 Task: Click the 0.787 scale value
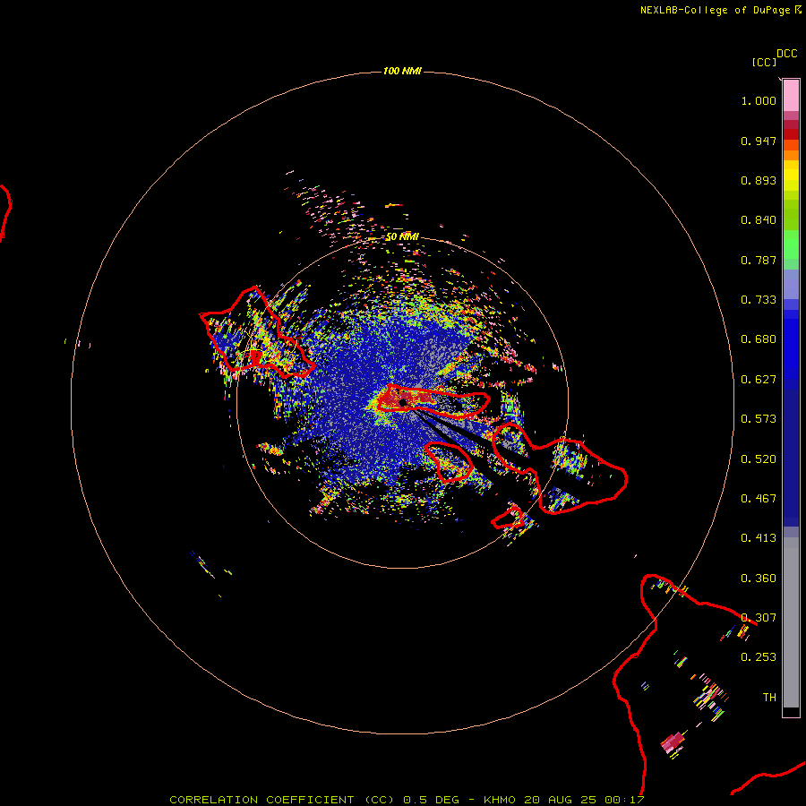[759, 260]
